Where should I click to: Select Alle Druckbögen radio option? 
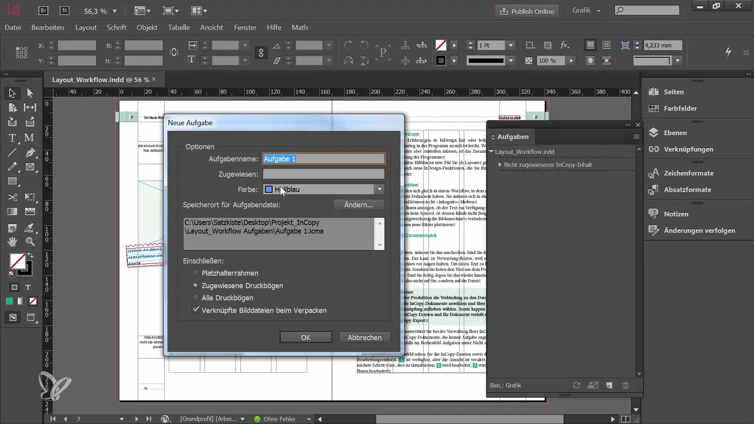click(x=195, y=298)
